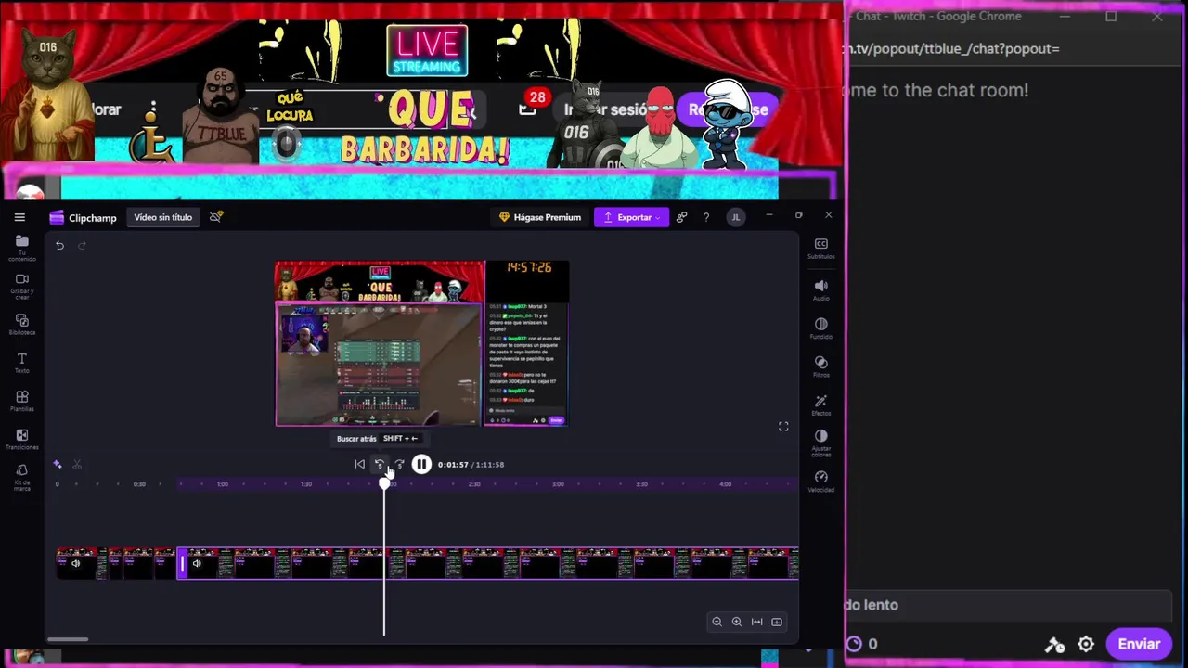Image resolution: width=1188 pixels, height=668 pixels.
Task: Click the Enviar button in Twitch chat
Action: click(1139, 644)
